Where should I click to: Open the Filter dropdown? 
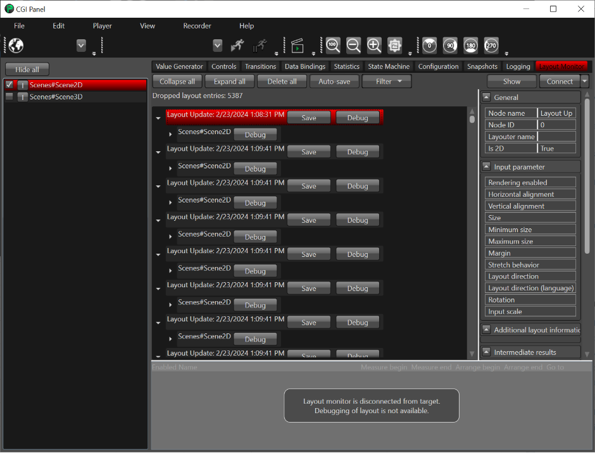coord(387,81)
